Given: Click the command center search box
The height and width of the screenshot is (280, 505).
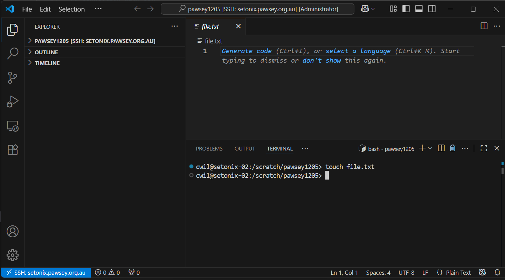Looking at the screenshot, I should (257, 9).
